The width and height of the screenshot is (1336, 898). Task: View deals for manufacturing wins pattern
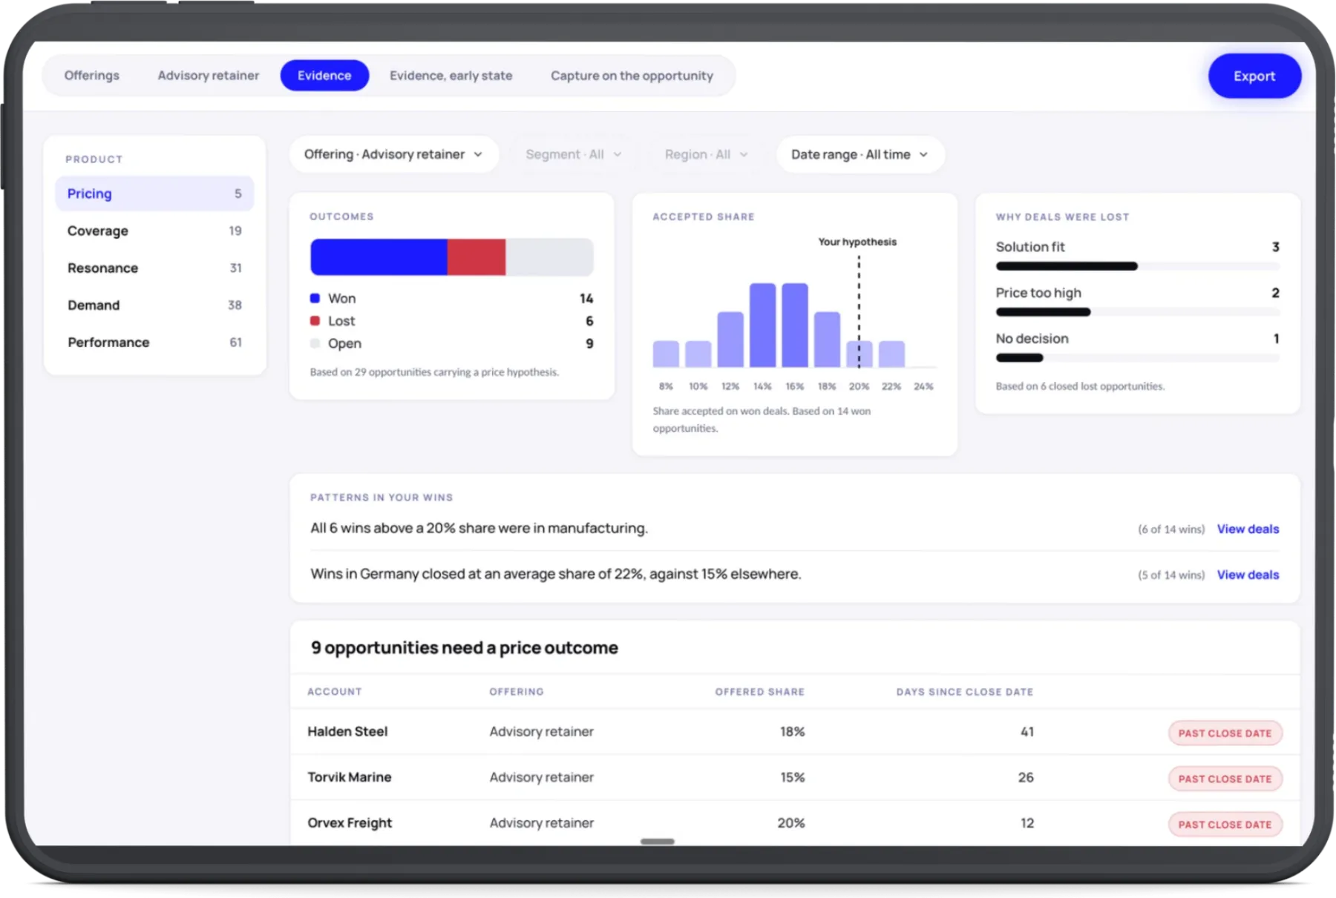click(x=1248, y=529)
